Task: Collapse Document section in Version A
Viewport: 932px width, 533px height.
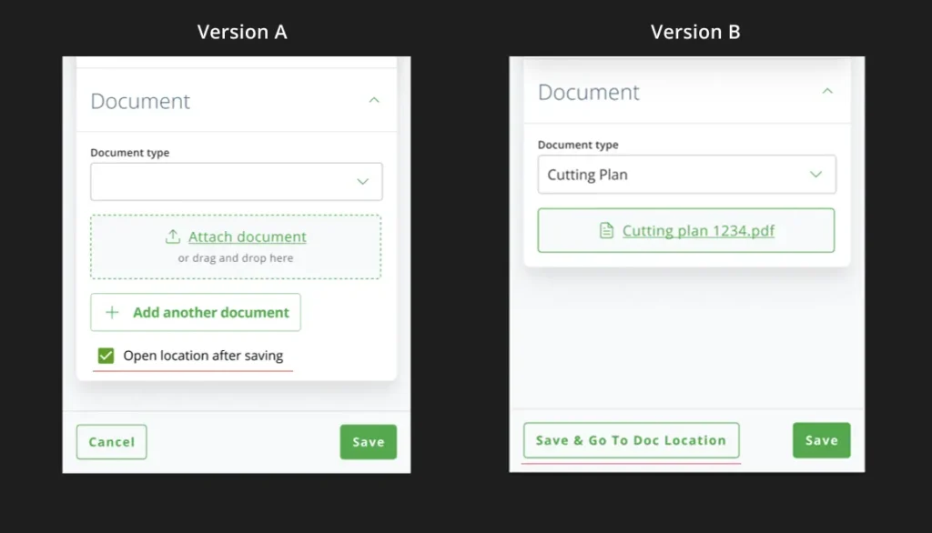Action: pyautogui.click(x=374, y=100)
